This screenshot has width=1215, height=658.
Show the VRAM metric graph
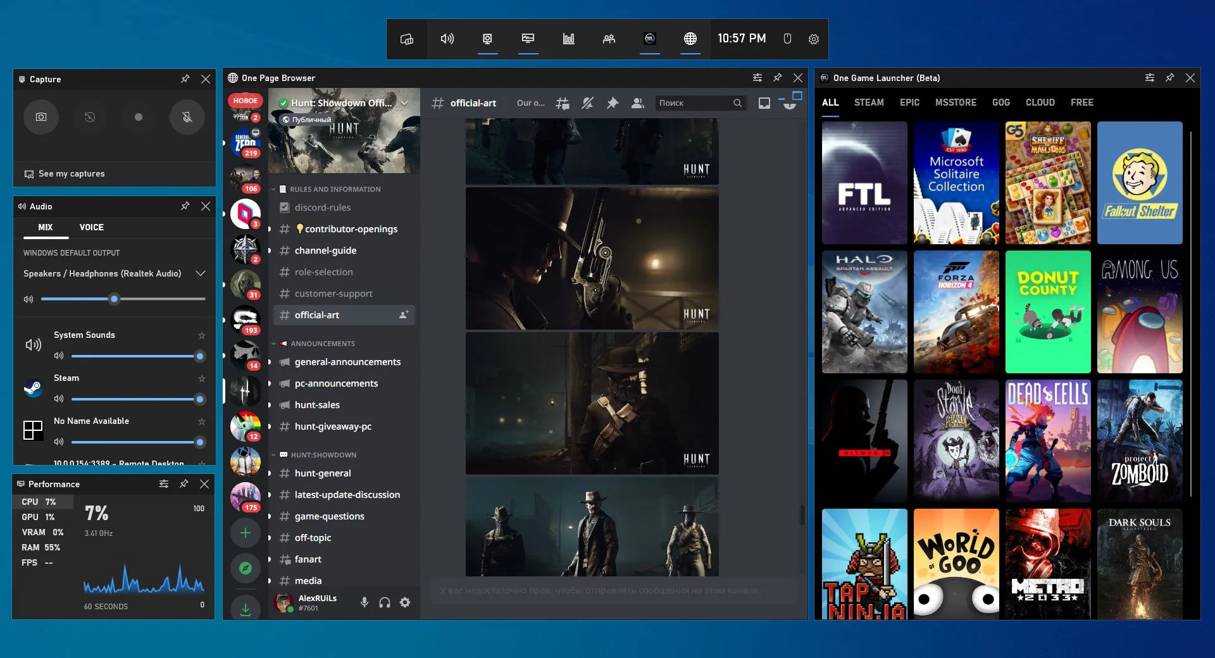click(x=43, y=532)
